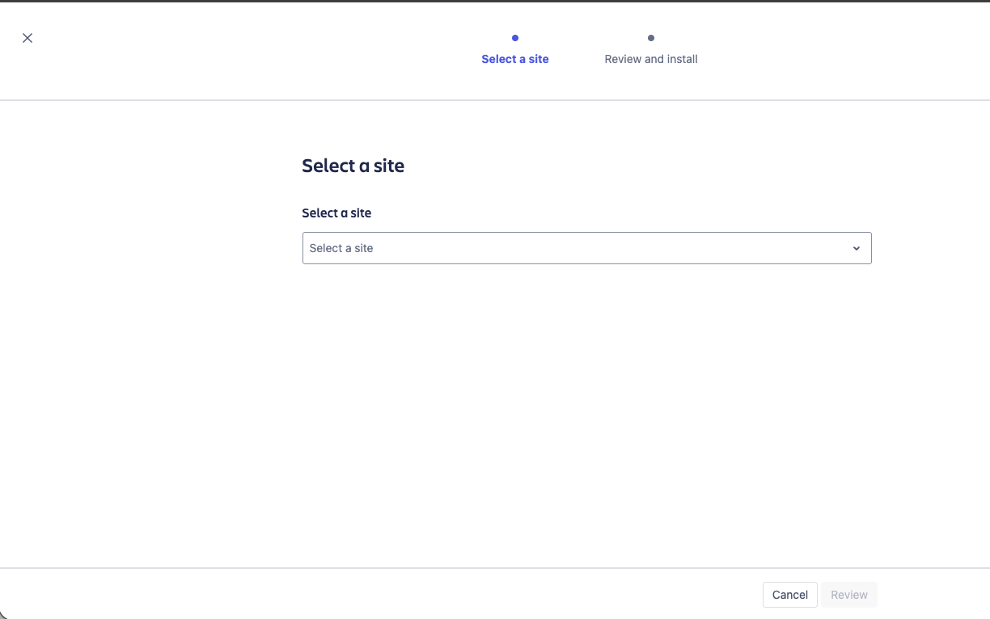Click the chevron to list available sites

[856, 248]
